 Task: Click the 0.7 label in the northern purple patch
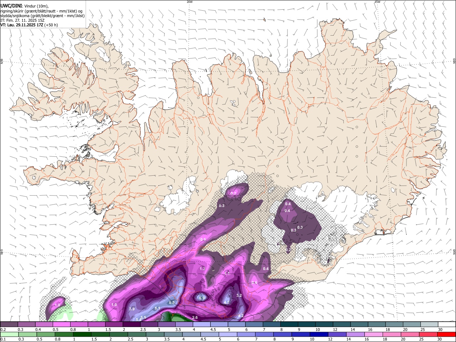[234, 193]
